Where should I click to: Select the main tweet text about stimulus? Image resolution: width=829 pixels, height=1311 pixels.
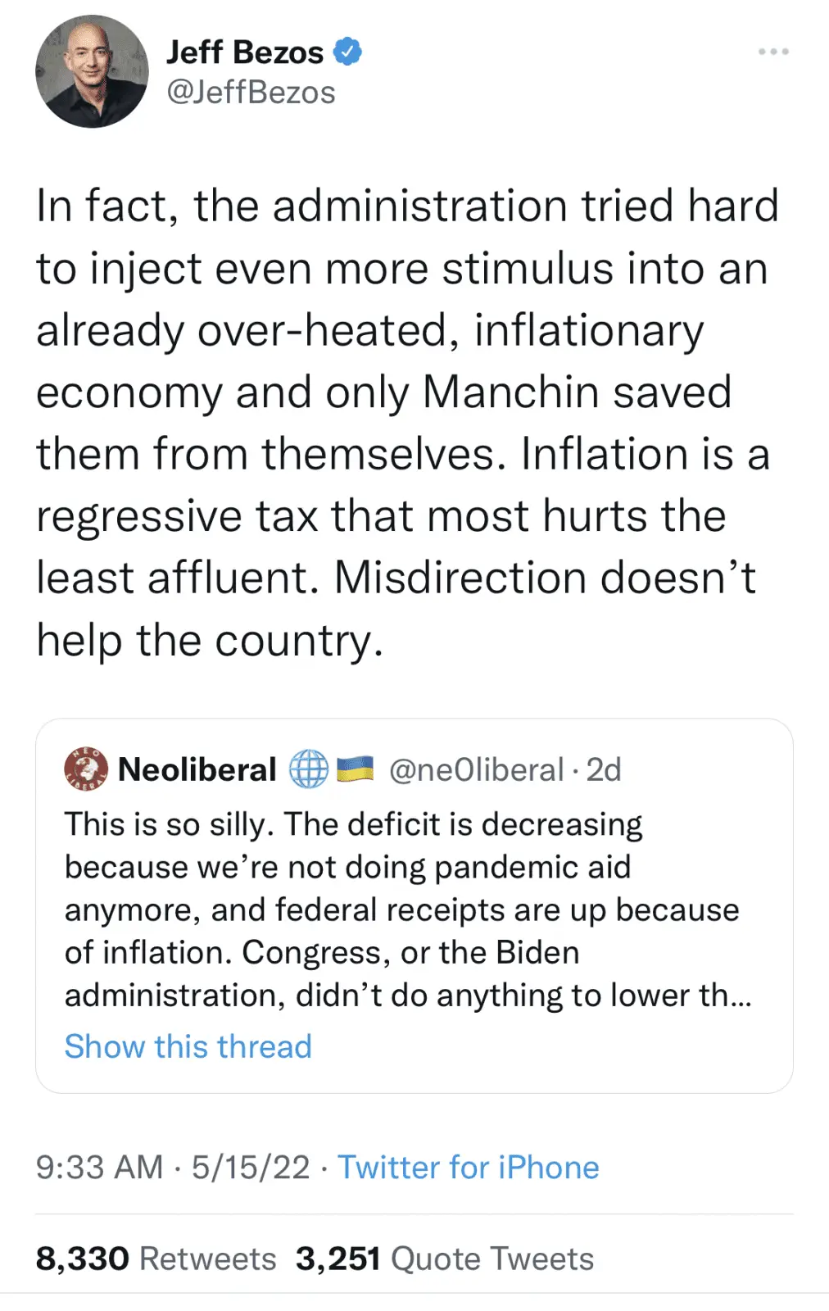pos(405,422)
